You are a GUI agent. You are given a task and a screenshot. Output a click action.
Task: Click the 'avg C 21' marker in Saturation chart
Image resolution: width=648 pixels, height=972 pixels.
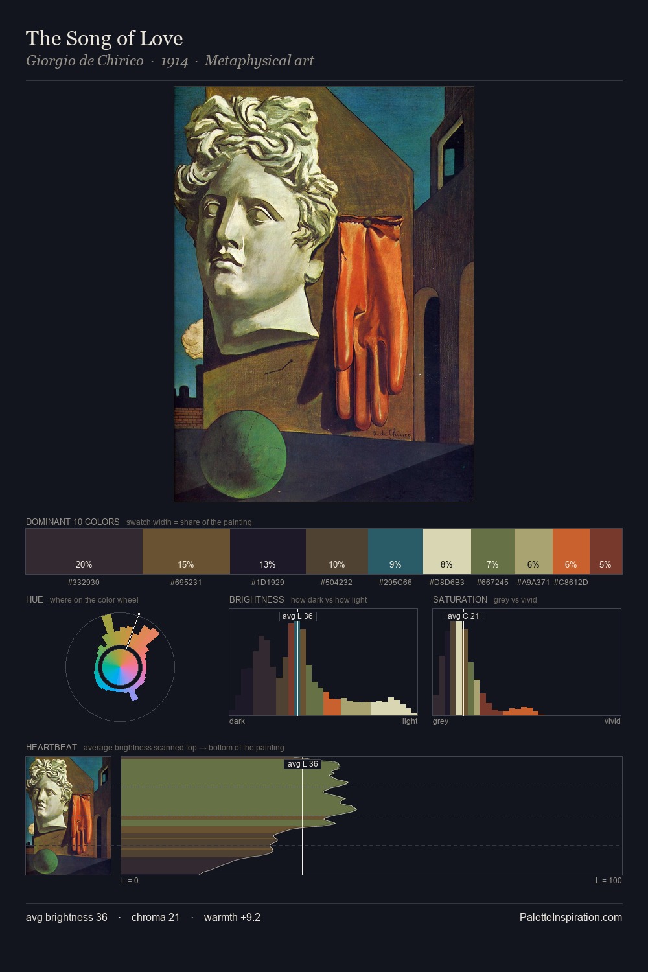463,616
